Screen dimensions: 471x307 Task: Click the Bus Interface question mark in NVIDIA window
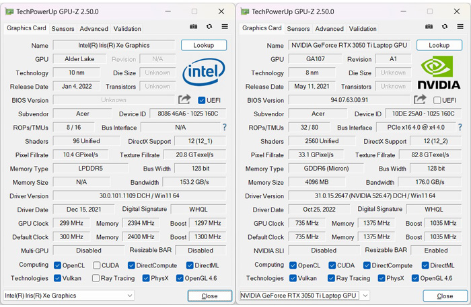click(460, 128)
